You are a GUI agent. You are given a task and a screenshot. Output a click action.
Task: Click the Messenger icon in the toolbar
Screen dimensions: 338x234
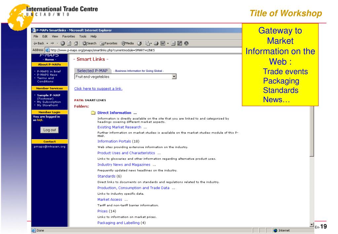point(186,43)
